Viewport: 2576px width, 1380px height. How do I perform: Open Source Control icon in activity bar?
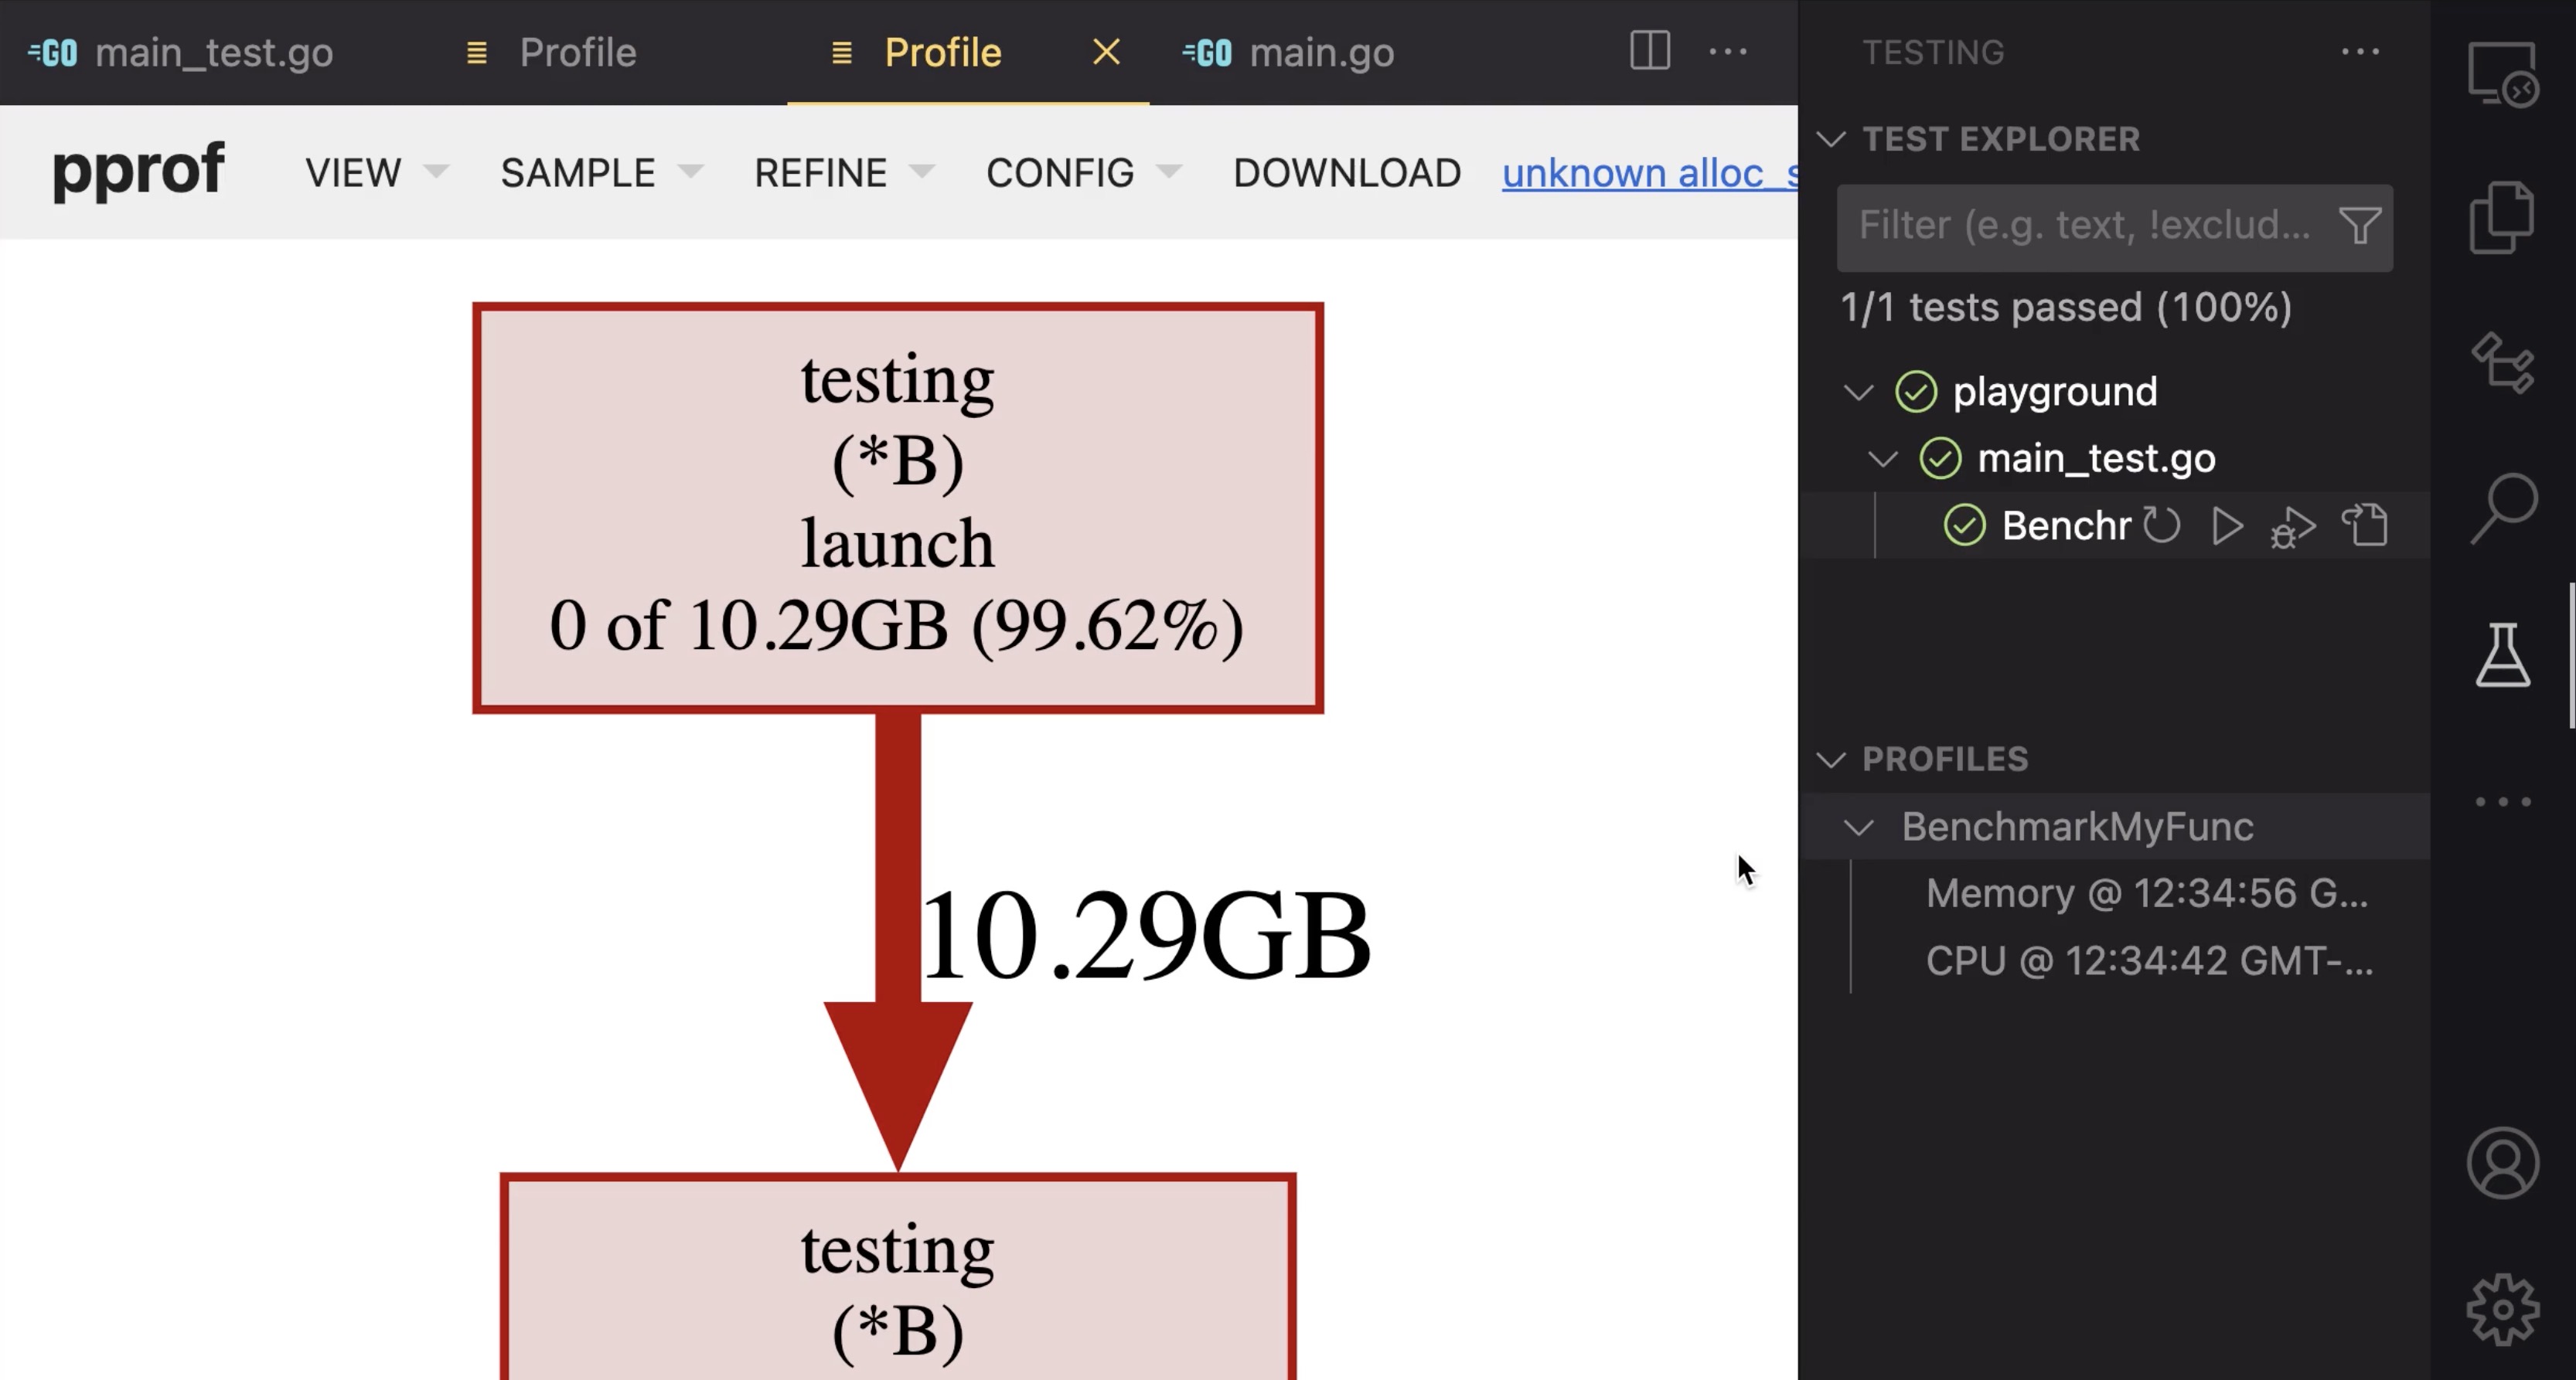pos(2503,362)
